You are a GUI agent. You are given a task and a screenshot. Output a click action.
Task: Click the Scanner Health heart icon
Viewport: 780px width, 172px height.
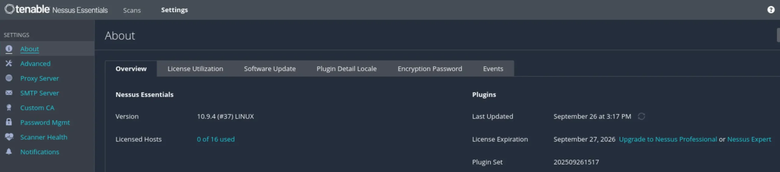pyautogui.click(x=9, y=137)
